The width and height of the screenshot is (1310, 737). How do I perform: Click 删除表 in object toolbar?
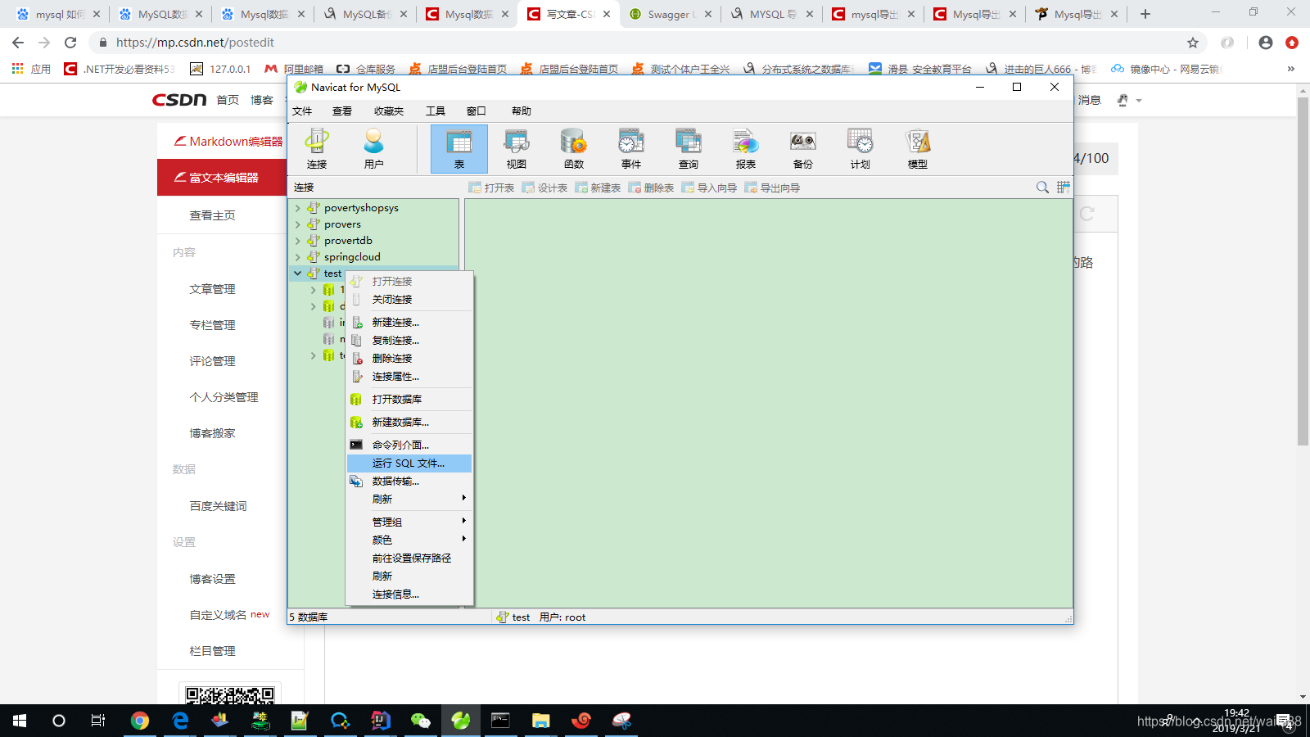651,188
